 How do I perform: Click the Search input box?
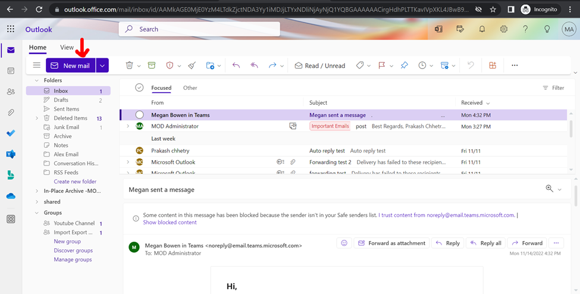(x=199, y=29)
